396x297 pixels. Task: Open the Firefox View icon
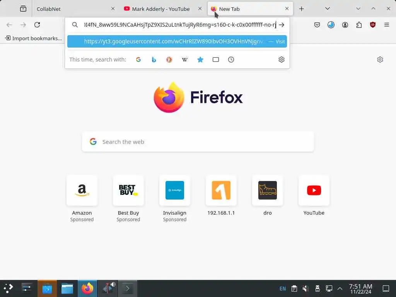[x=23, y=9]
